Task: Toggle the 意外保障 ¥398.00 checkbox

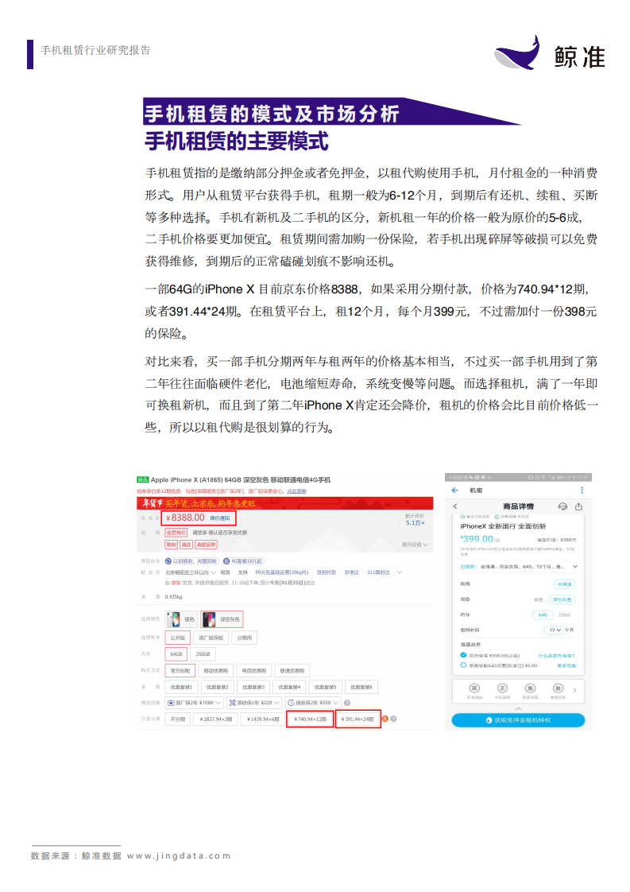Action: (x=463, y=655)
